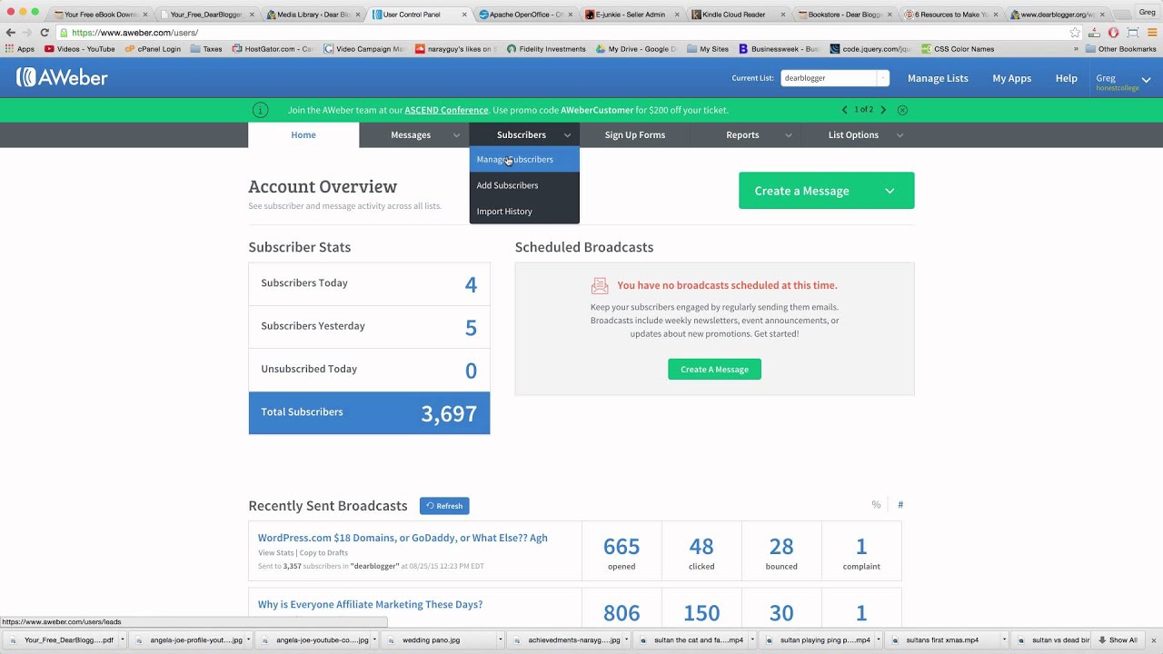
Task: Open wedding pano.jpg download
Action: (431, 640)
